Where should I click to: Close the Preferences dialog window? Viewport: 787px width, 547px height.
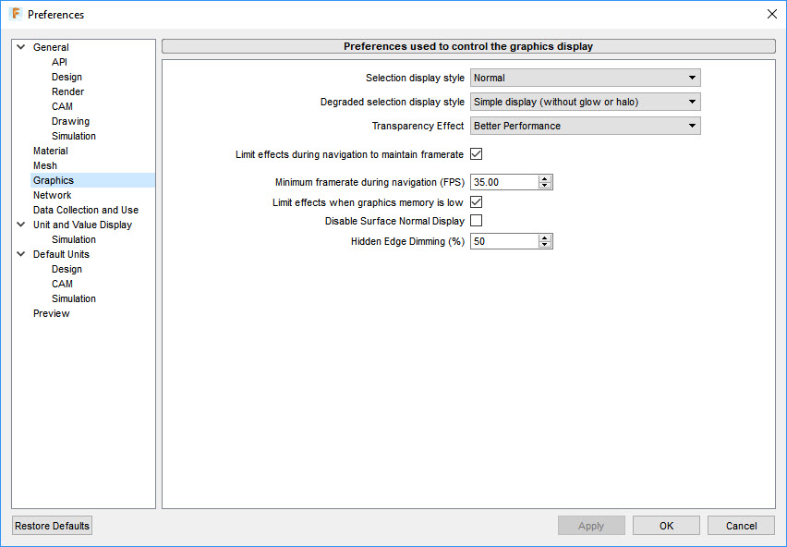(772, 14)
